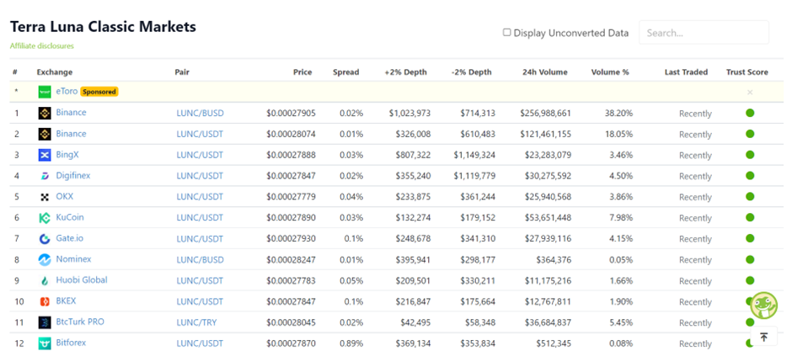792x351 pixels.
Task: Click the KuCoin logo icon
Action: [45, 218]
